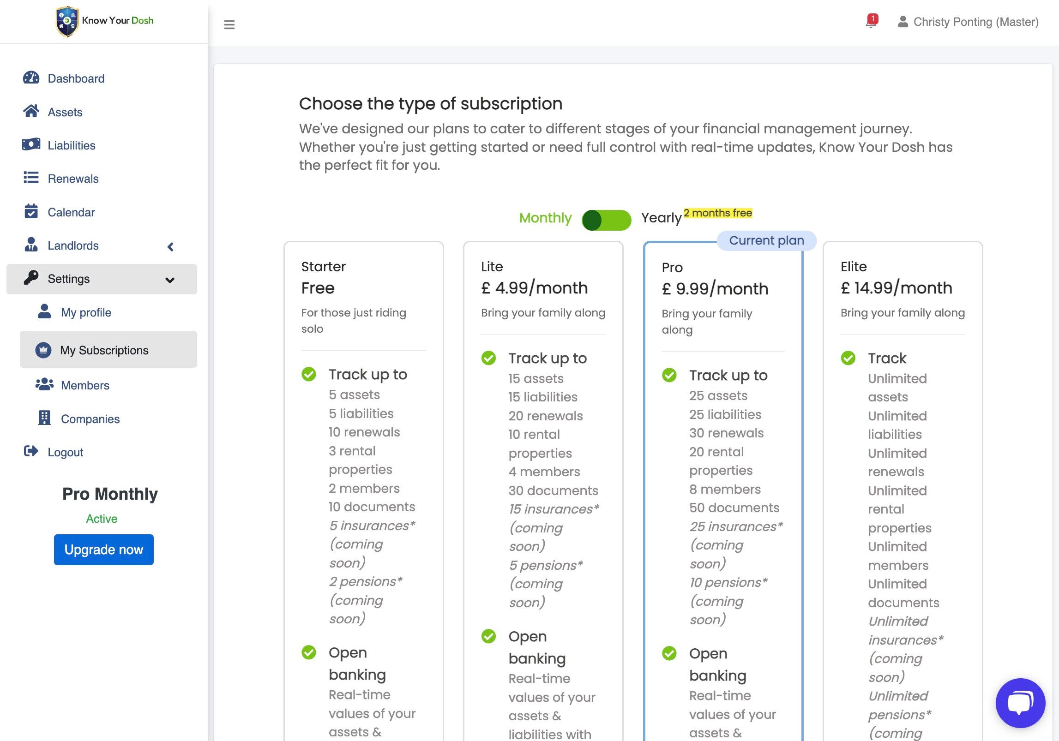1059x741 pixels.
Task: Toggle the Monthly/Yearly billing switch
Action: click(x=606, y=220)
